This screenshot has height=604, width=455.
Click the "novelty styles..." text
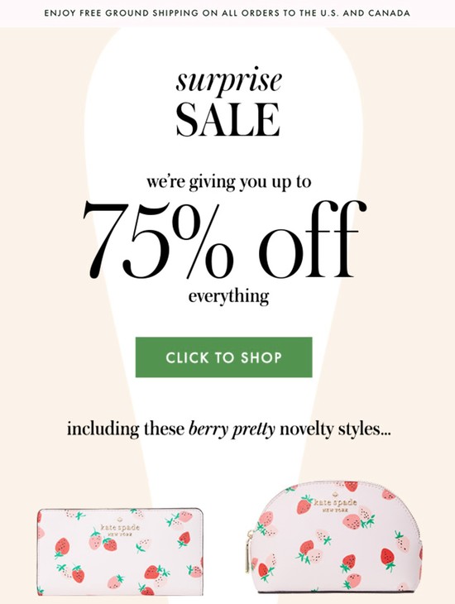click(335, 429)
